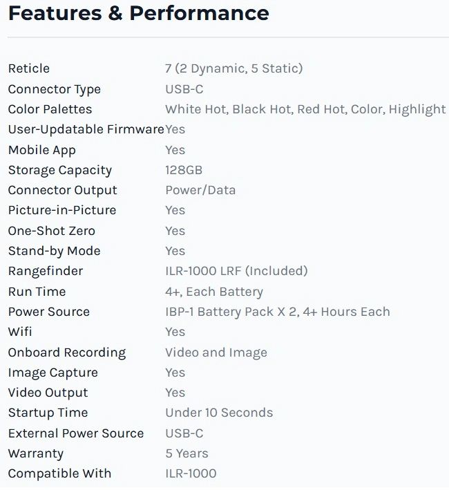
Task: Click the Features & Performance heading
Action: click(139, 13)
